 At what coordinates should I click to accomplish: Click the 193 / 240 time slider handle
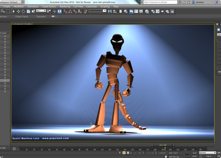point(163,145)
